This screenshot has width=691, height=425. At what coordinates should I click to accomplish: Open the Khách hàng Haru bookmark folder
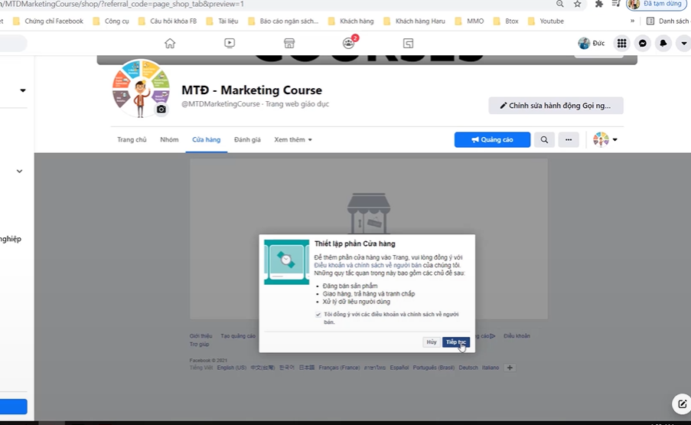point(414,21)
